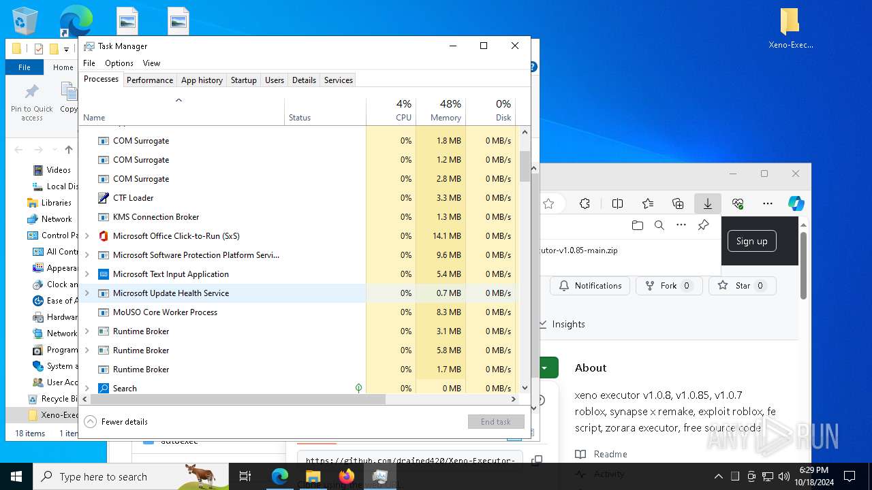The image size is (872, 490).
Task: Click Microsoft Edge taskbar icon
Action: (x=280, y=476)
